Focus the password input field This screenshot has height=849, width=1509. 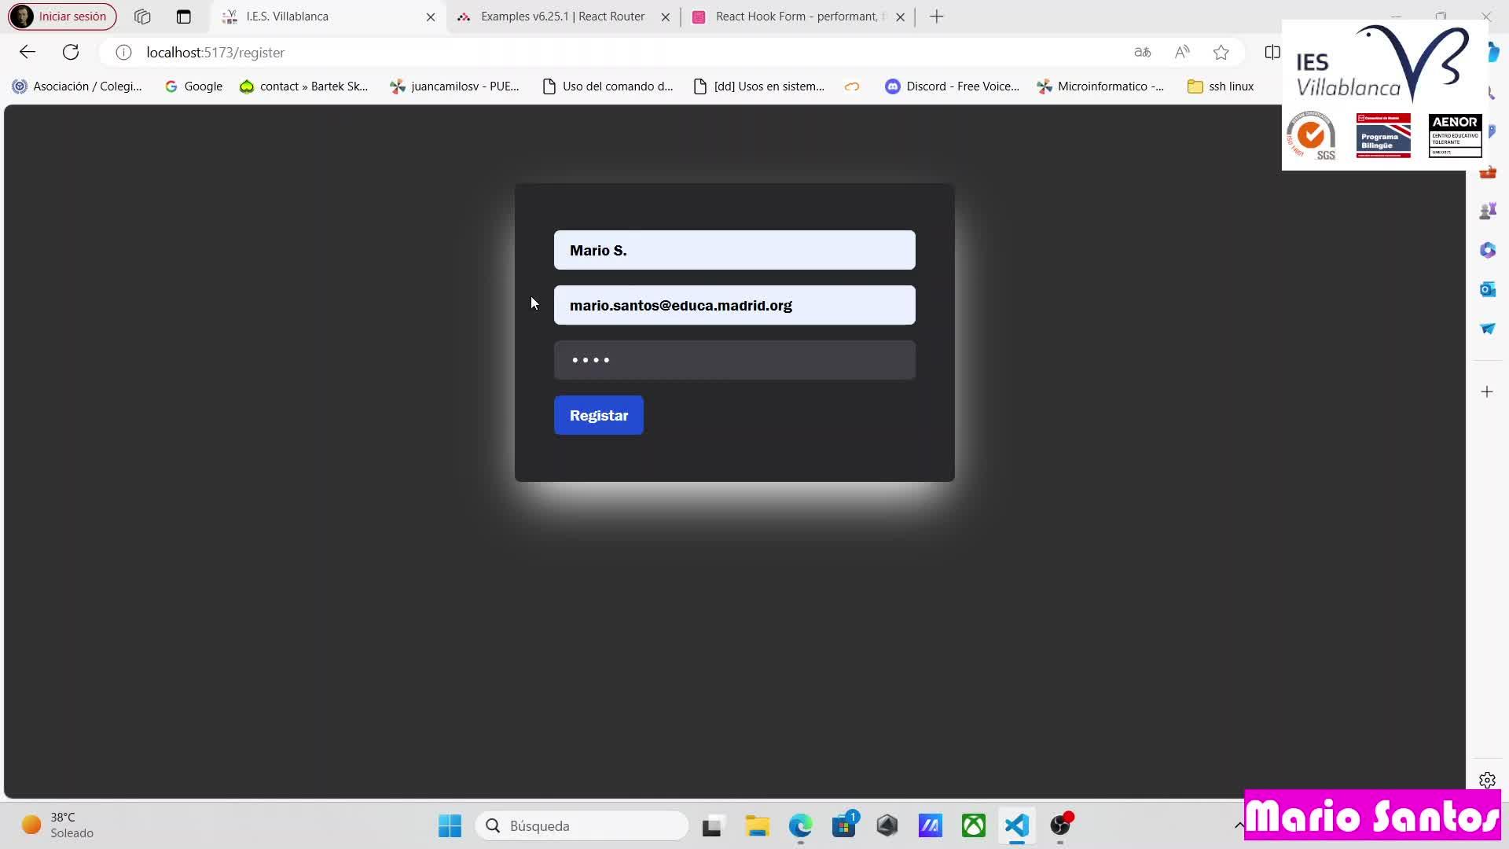(734, 360)
